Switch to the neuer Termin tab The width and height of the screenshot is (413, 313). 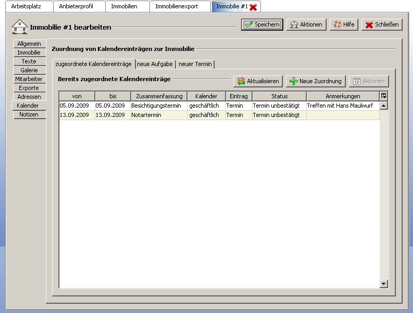pyautogui.click(x=195, y=64)
